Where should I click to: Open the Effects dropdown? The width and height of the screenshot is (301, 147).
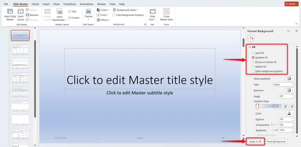(x=103, y=20)
